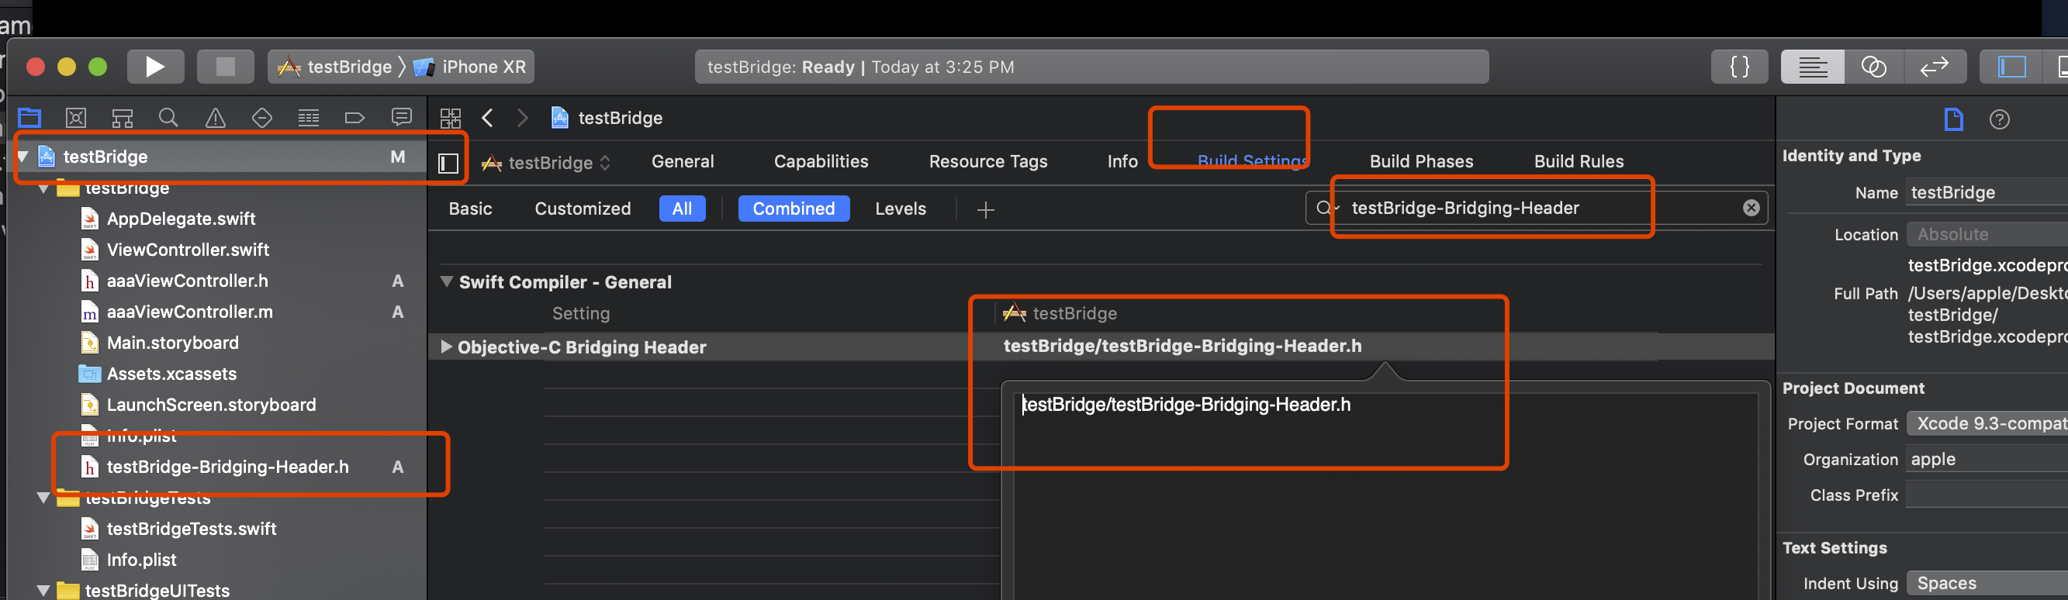
Task: Collapse the testBridgeTests group
Action: click(x=44, y=498)
